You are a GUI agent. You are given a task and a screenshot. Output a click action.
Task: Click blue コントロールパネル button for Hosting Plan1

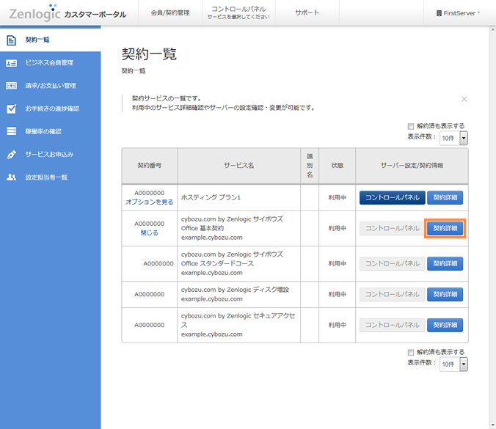pyautogui.click(x=392, y=197)
